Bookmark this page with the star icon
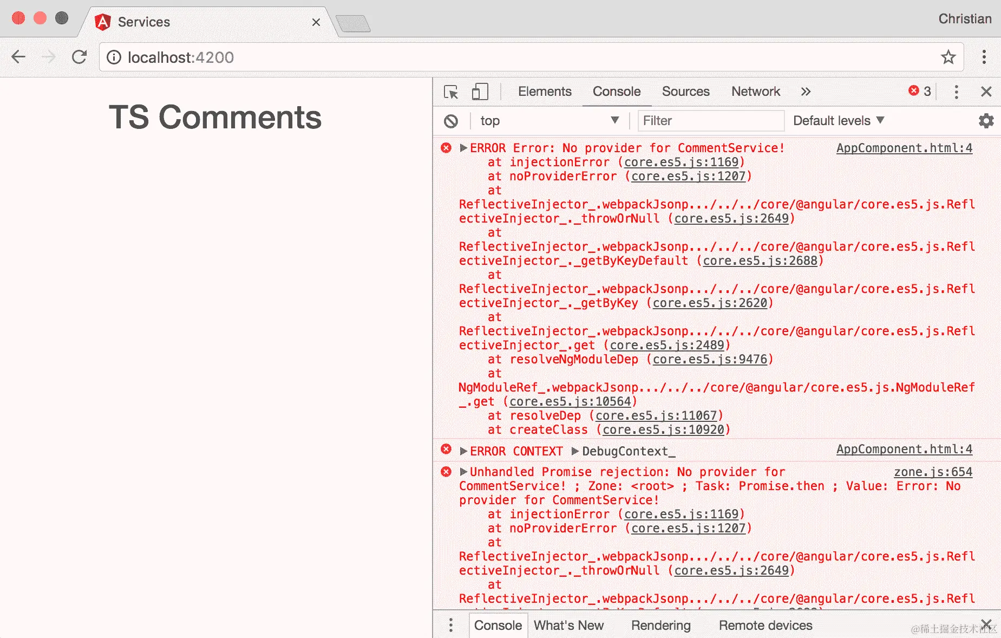The height and width of the screenshot is (638, 1001). click(x=948, y=57)
